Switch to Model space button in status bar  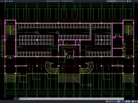[107, 101]
